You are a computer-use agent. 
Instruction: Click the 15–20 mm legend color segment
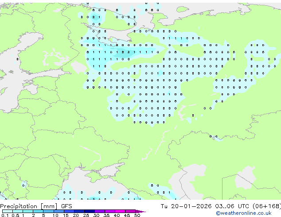69,211
